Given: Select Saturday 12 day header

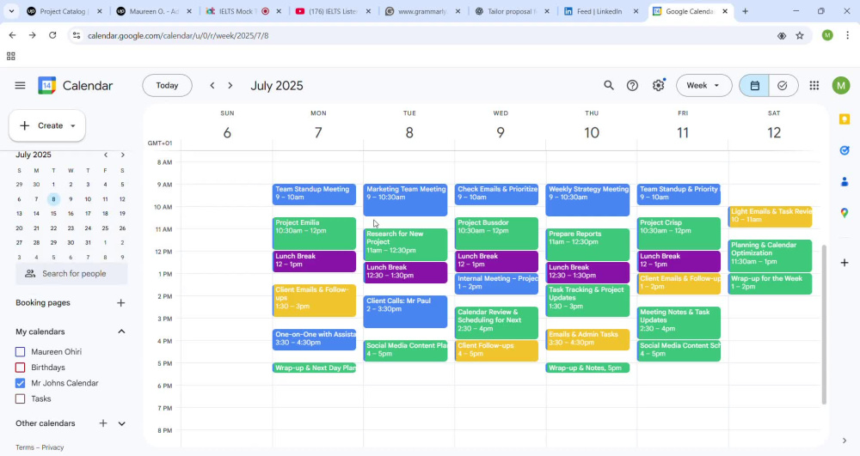Looking at the screenshot, I should [x=774, y=132].
